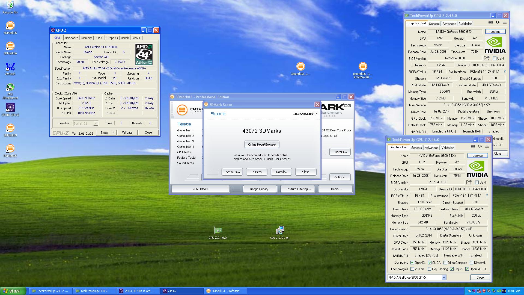Click the screenshot camera icon in front GPU-Z

point(473,146)
